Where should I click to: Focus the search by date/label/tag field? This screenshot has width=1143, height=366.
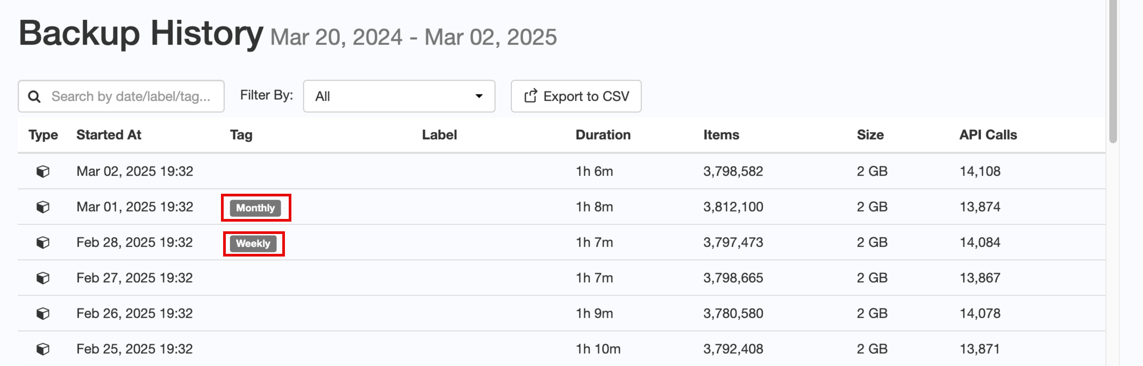point(131,97)
